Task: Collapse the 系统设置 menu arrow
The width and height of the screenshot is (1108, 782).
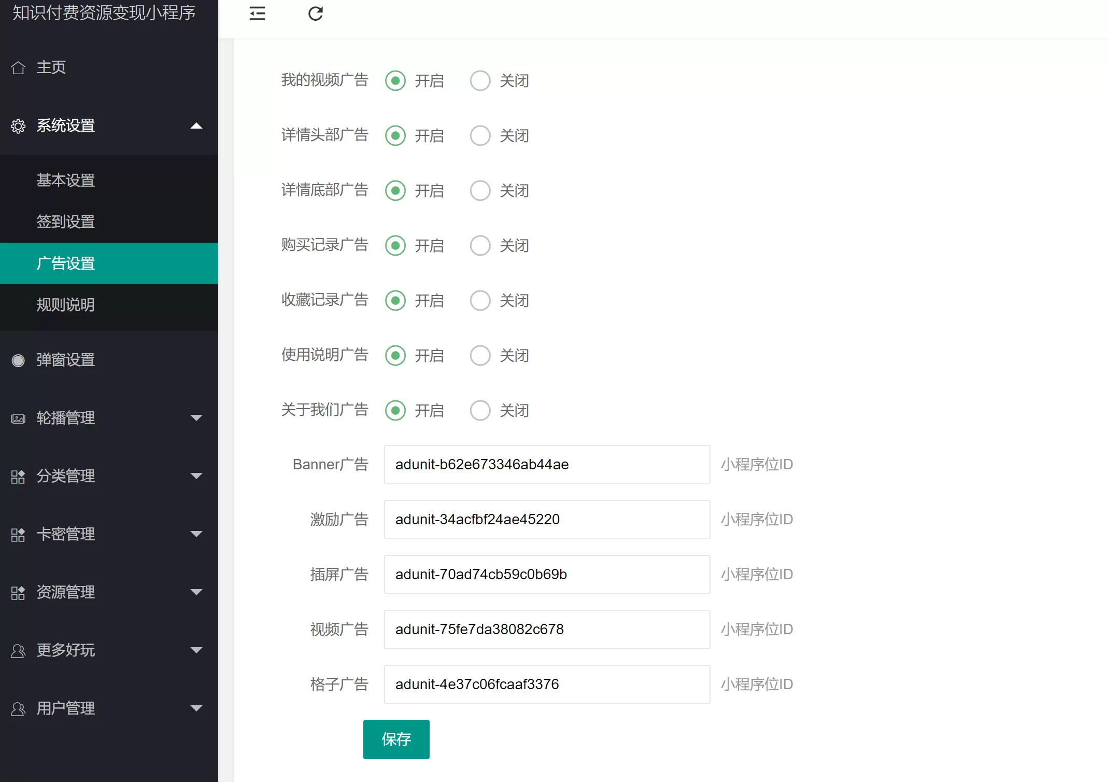Action: click(x=196, y=126)
